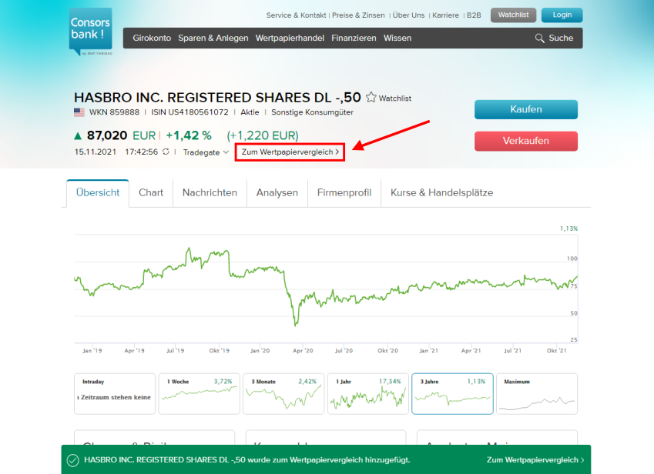Click the US flag icon

coord(79,112)
